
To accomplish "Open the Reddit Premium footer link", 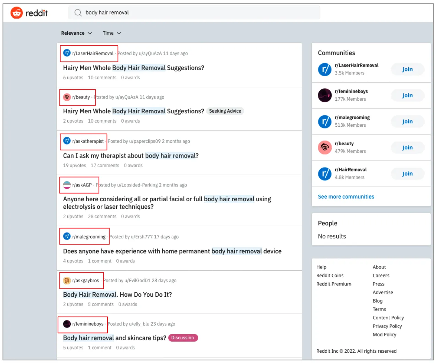I will click(334, 284).
